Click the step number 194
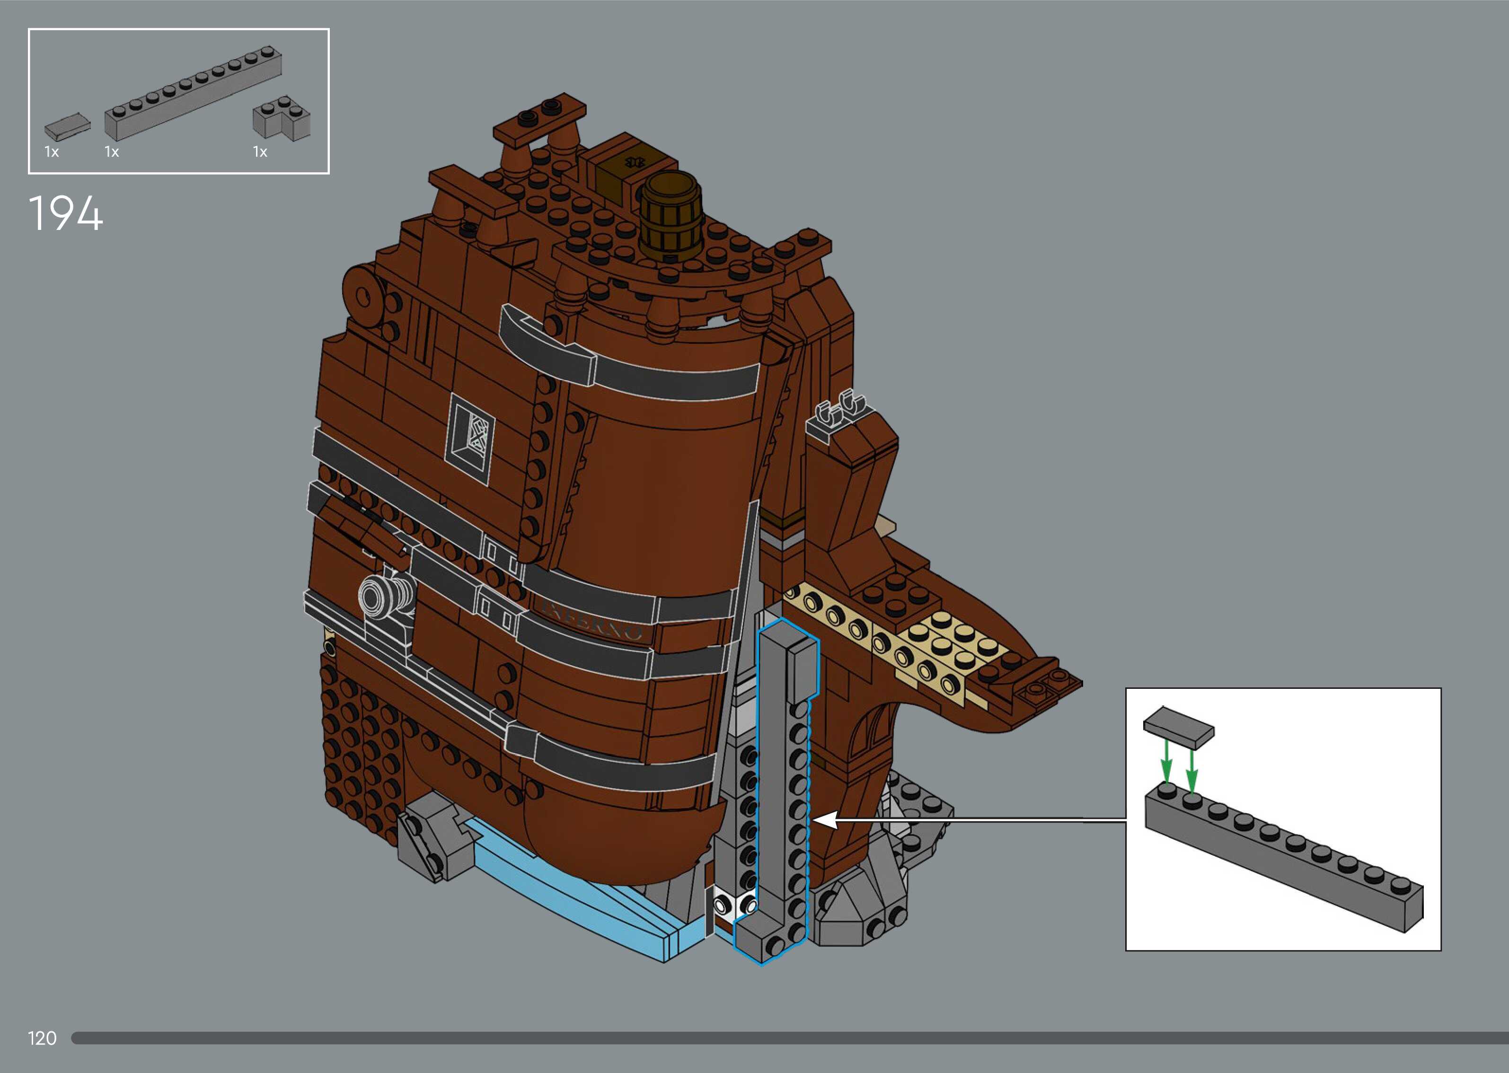 pyautogui.click(x=66, y=213)
